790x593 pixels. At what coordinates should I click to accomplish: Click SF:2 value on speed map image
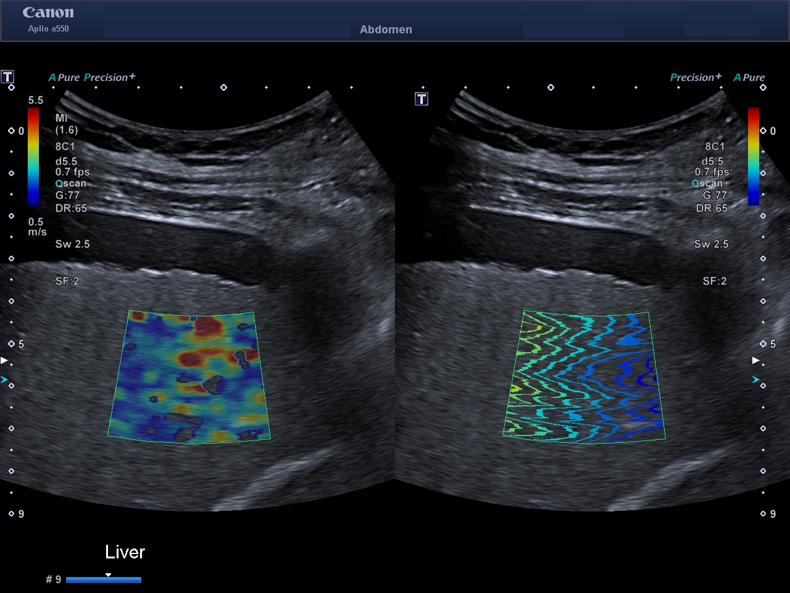(67, 281)
